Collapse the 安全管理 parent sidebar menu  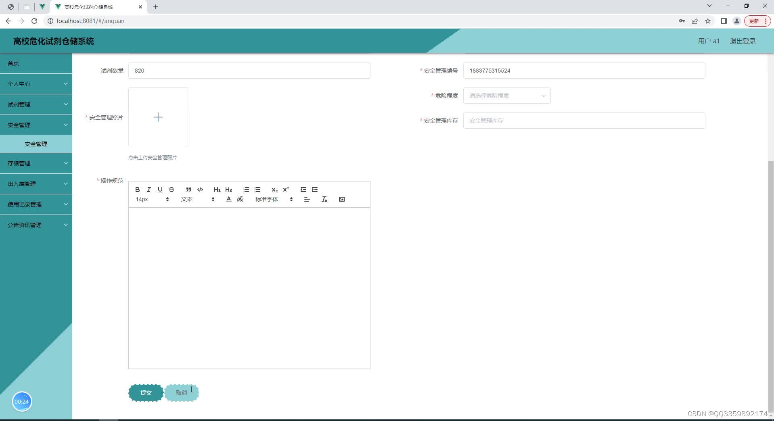(36, 125)
